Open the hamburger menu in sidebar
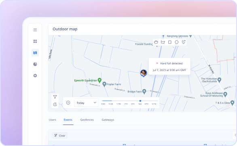 pos(35,30)
